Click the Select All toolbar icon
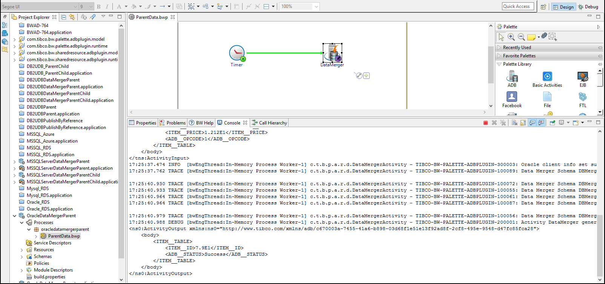Image resolution: width=605 pixels, height=284 pixels. coord(191,6)
